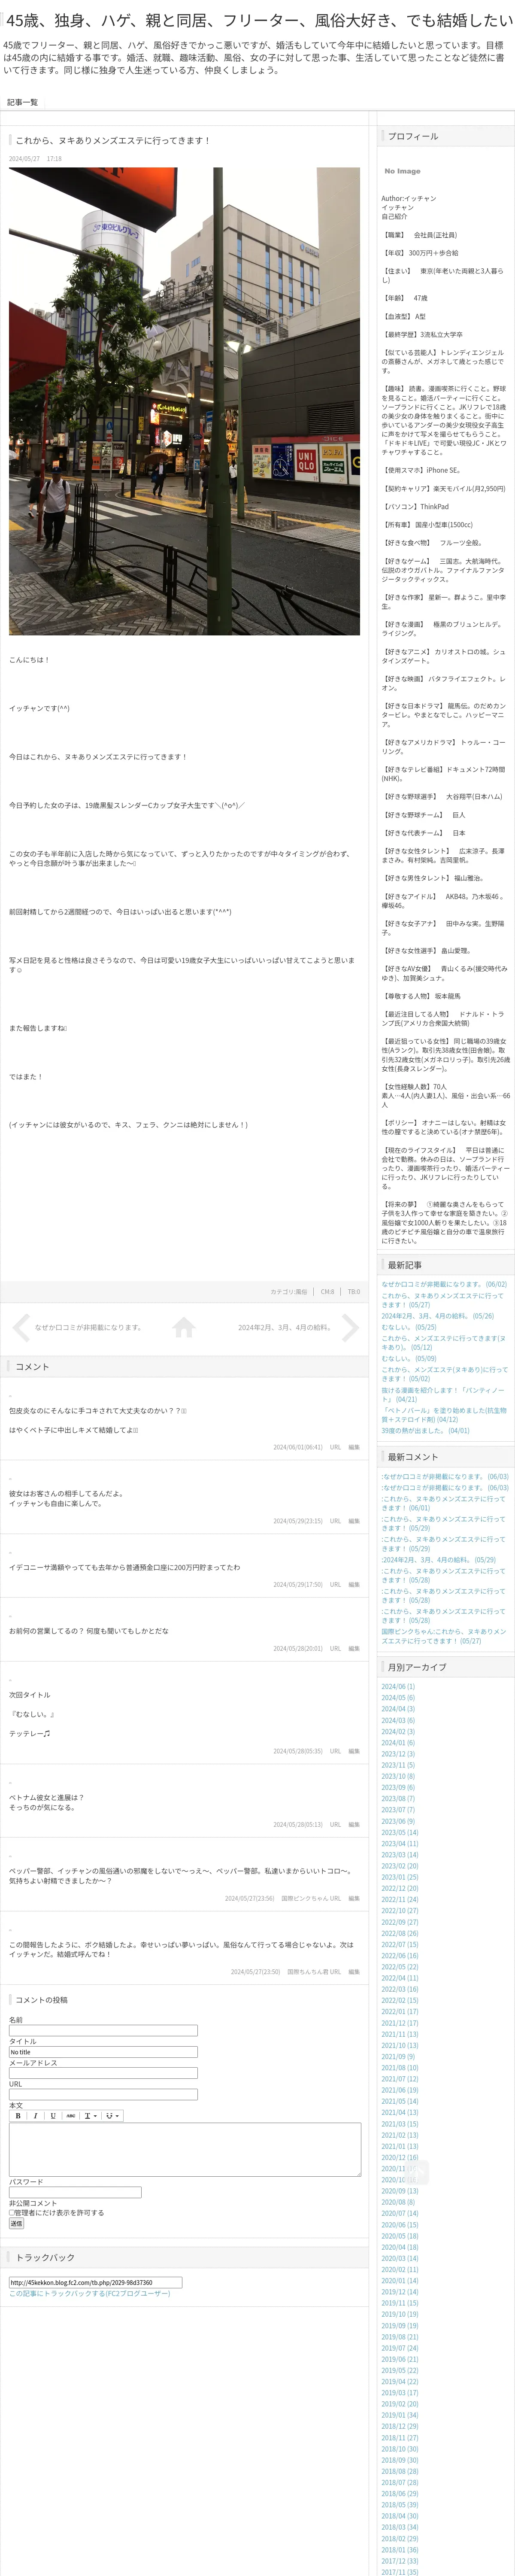Tick the 管理者にだけ表示を許可する checkbox

[12, 2213]
